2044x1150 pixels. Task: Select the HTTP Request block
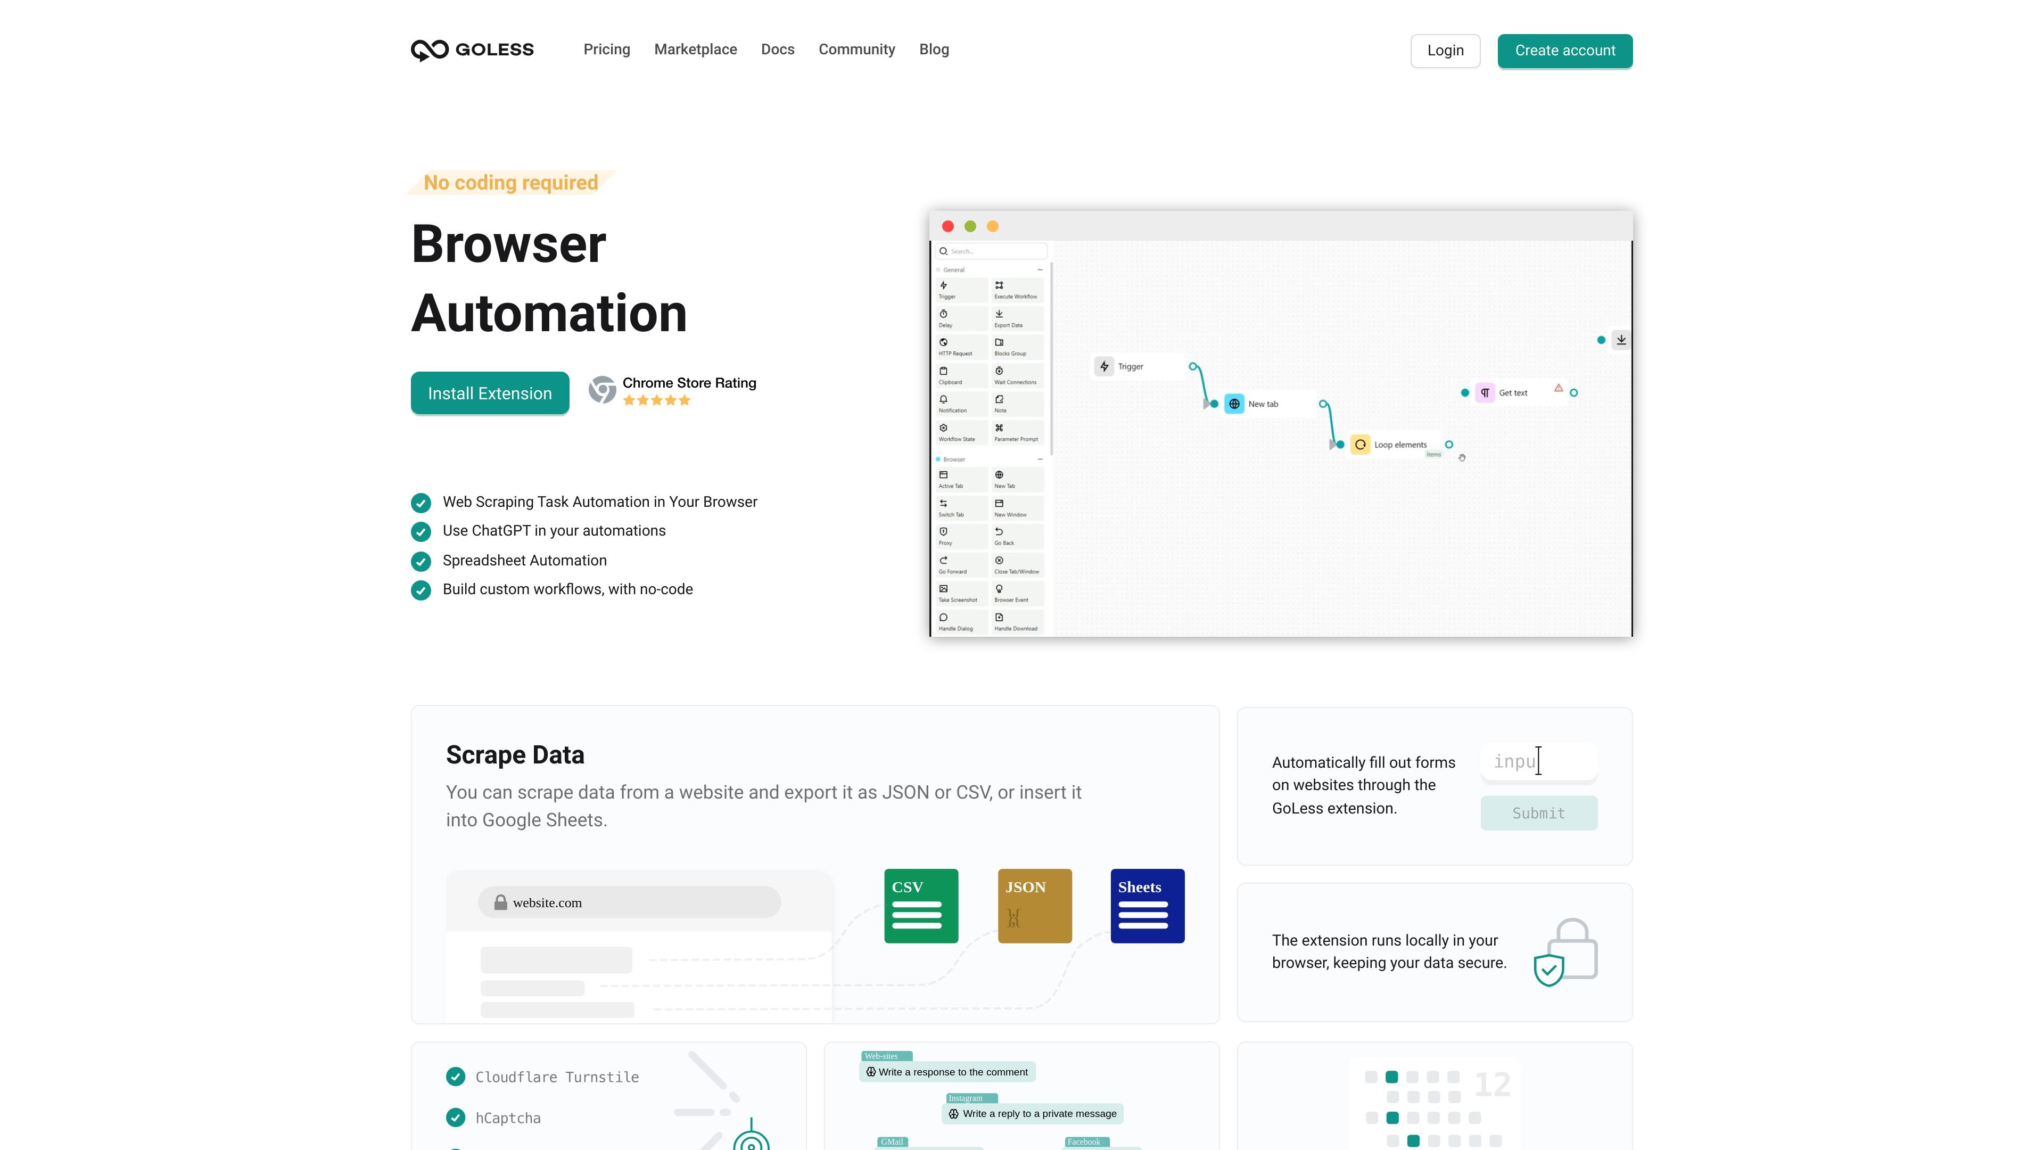pyautogui.click(x=962, y=347)
